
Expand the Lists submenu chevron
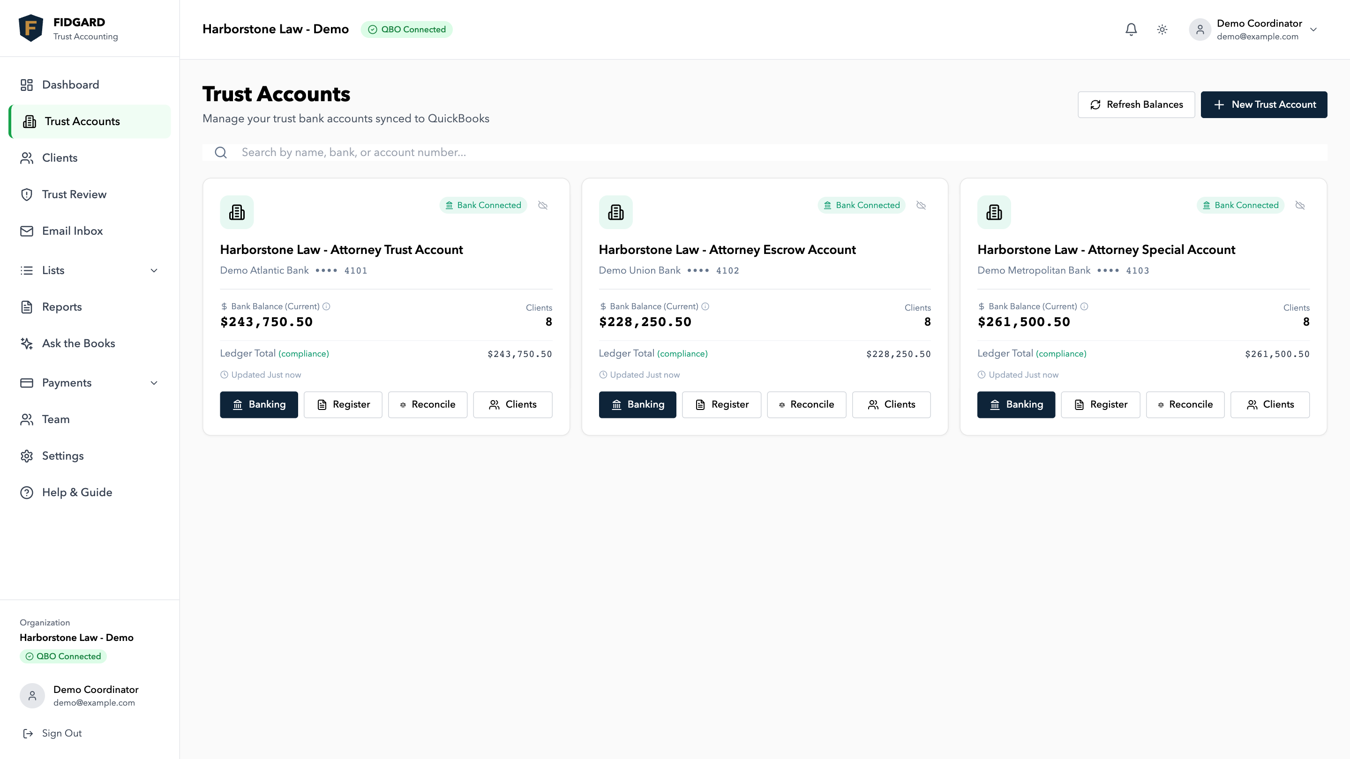154,270
